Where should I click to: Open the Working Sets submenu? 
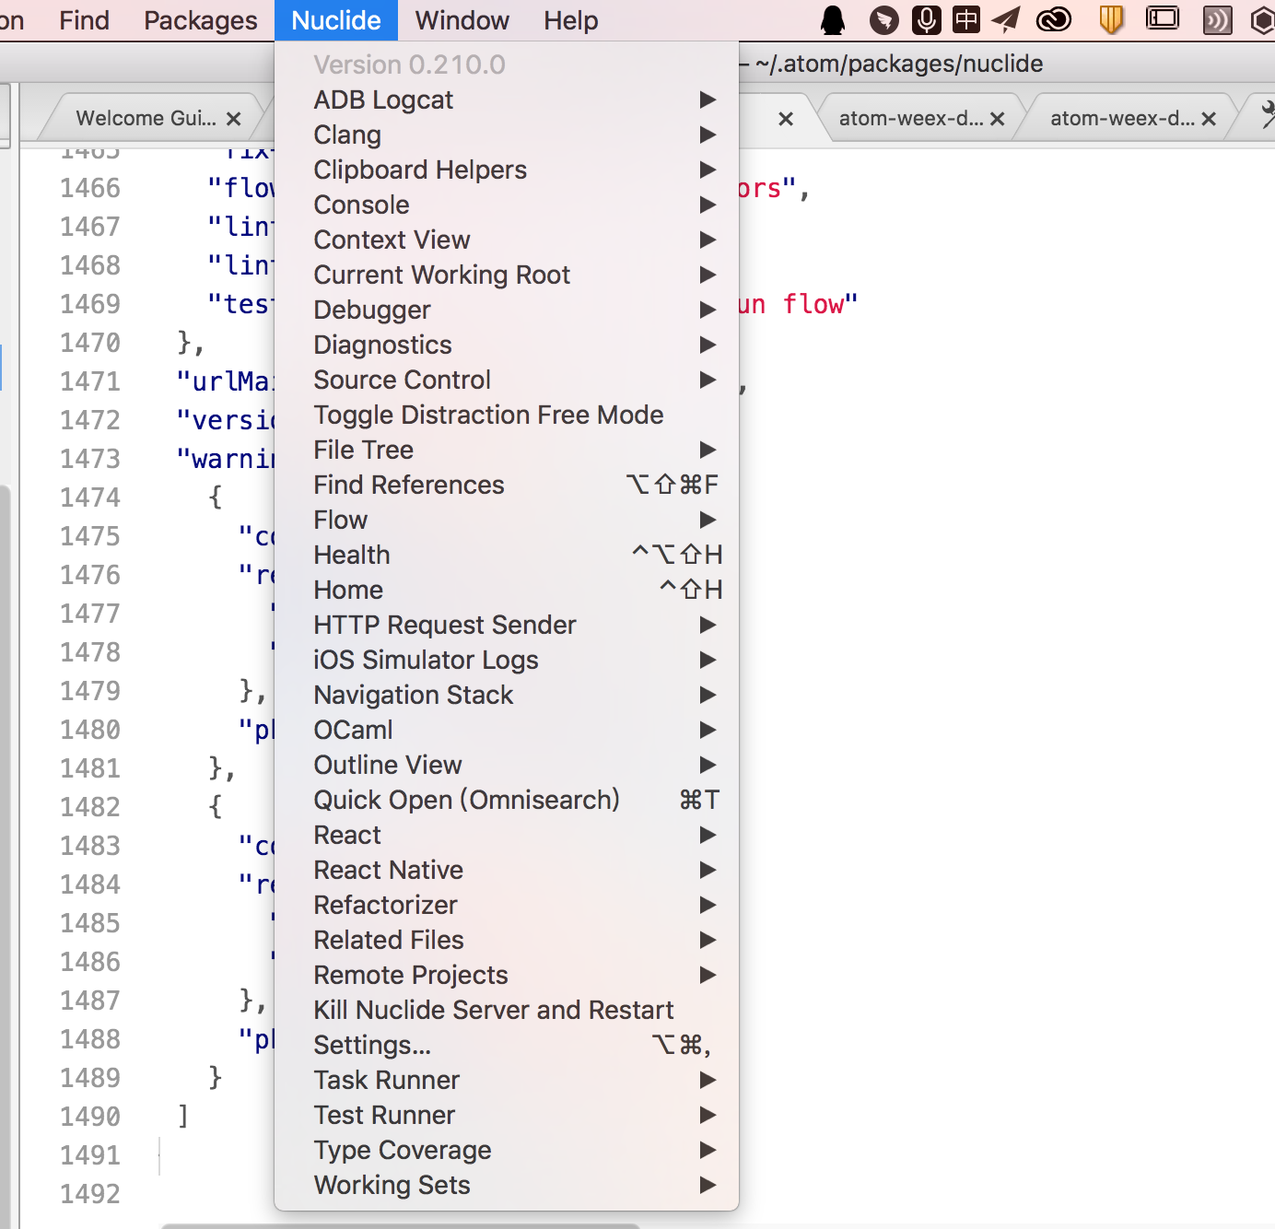click(x=507, y=1185)
